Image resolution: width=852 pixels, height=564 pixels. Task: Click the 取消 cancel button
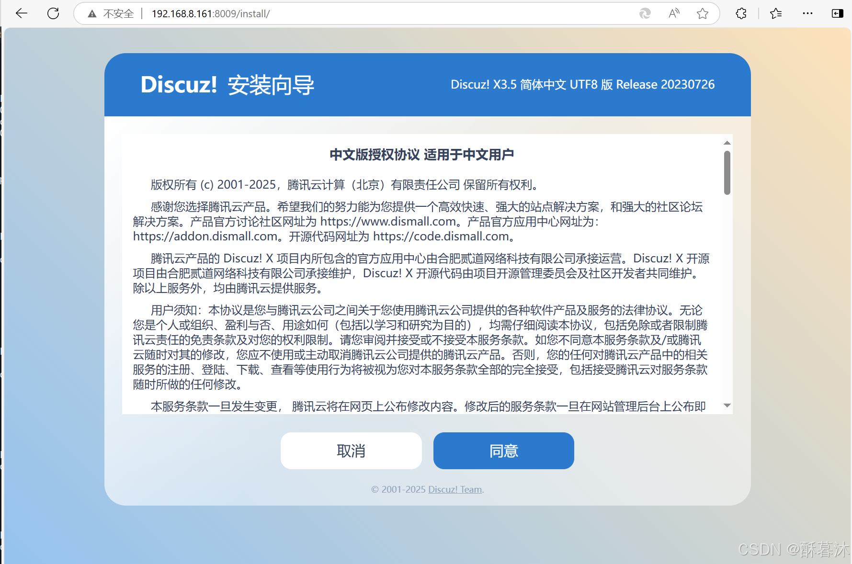(x=351, y=451)
